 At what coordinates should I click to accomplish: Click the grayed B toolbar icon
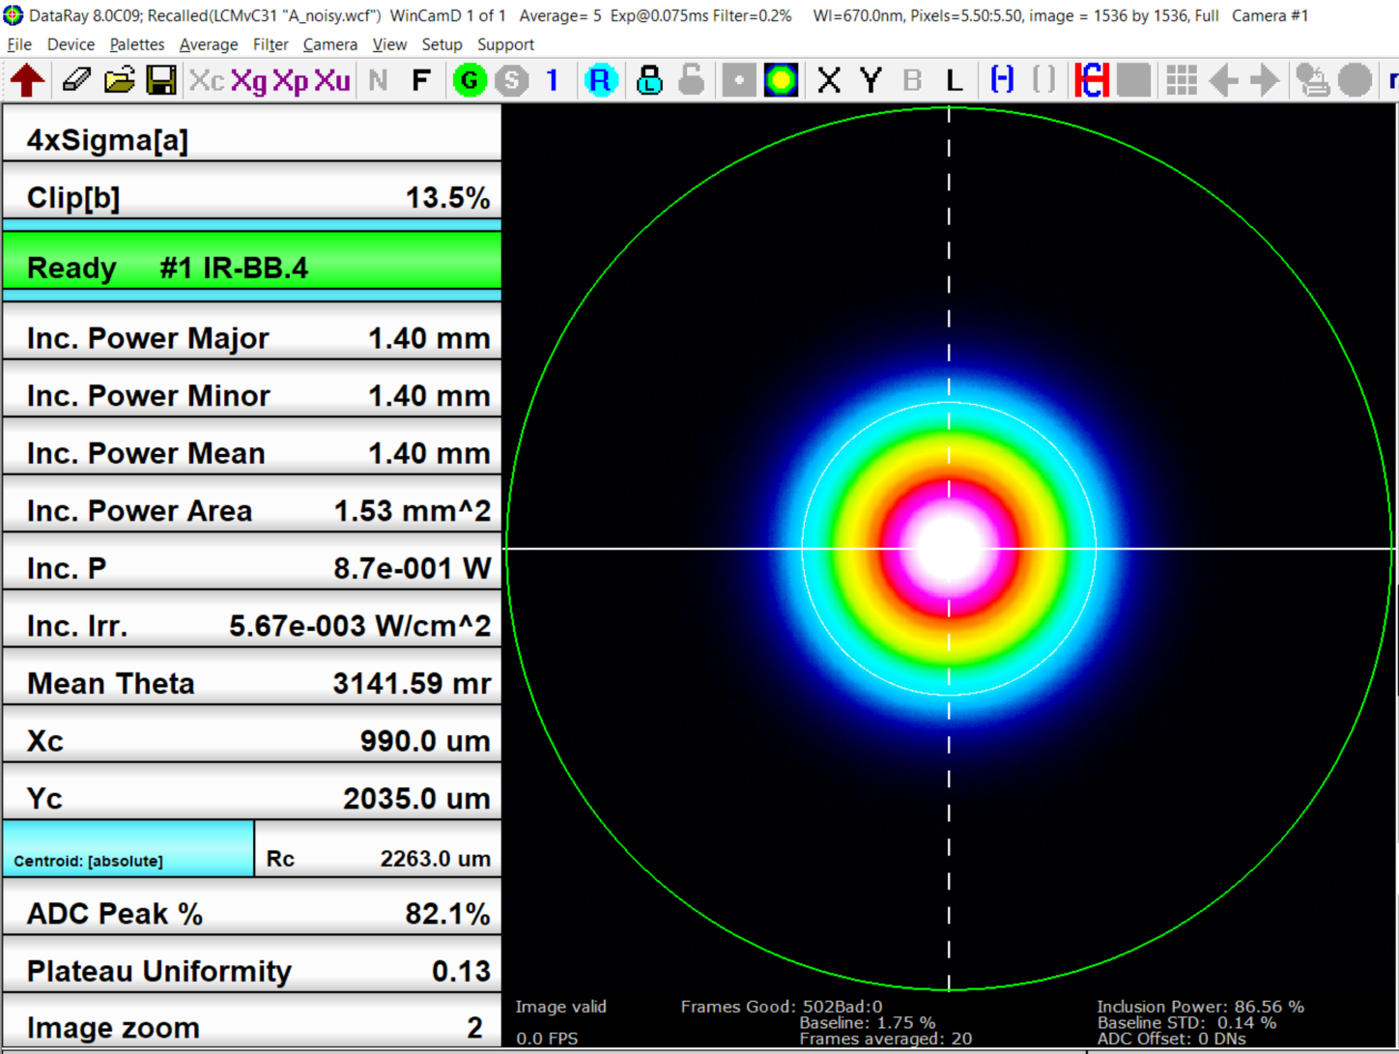(x=912, y=80)
